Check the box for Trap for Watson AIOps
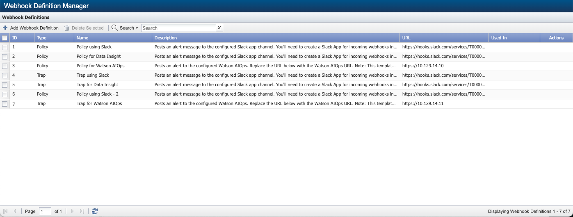This screenshot has height=217, width=573. click(x=5, y=104)
